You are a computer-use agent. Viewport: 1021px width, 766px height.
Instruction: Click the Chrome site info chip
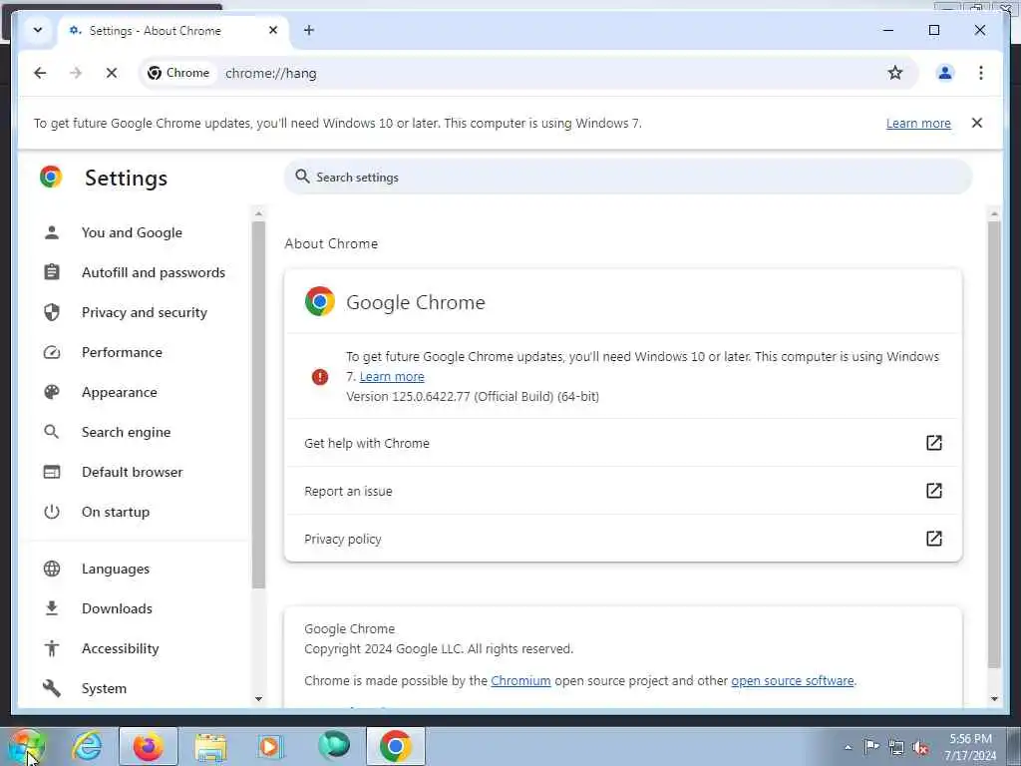tap(179, 73)
